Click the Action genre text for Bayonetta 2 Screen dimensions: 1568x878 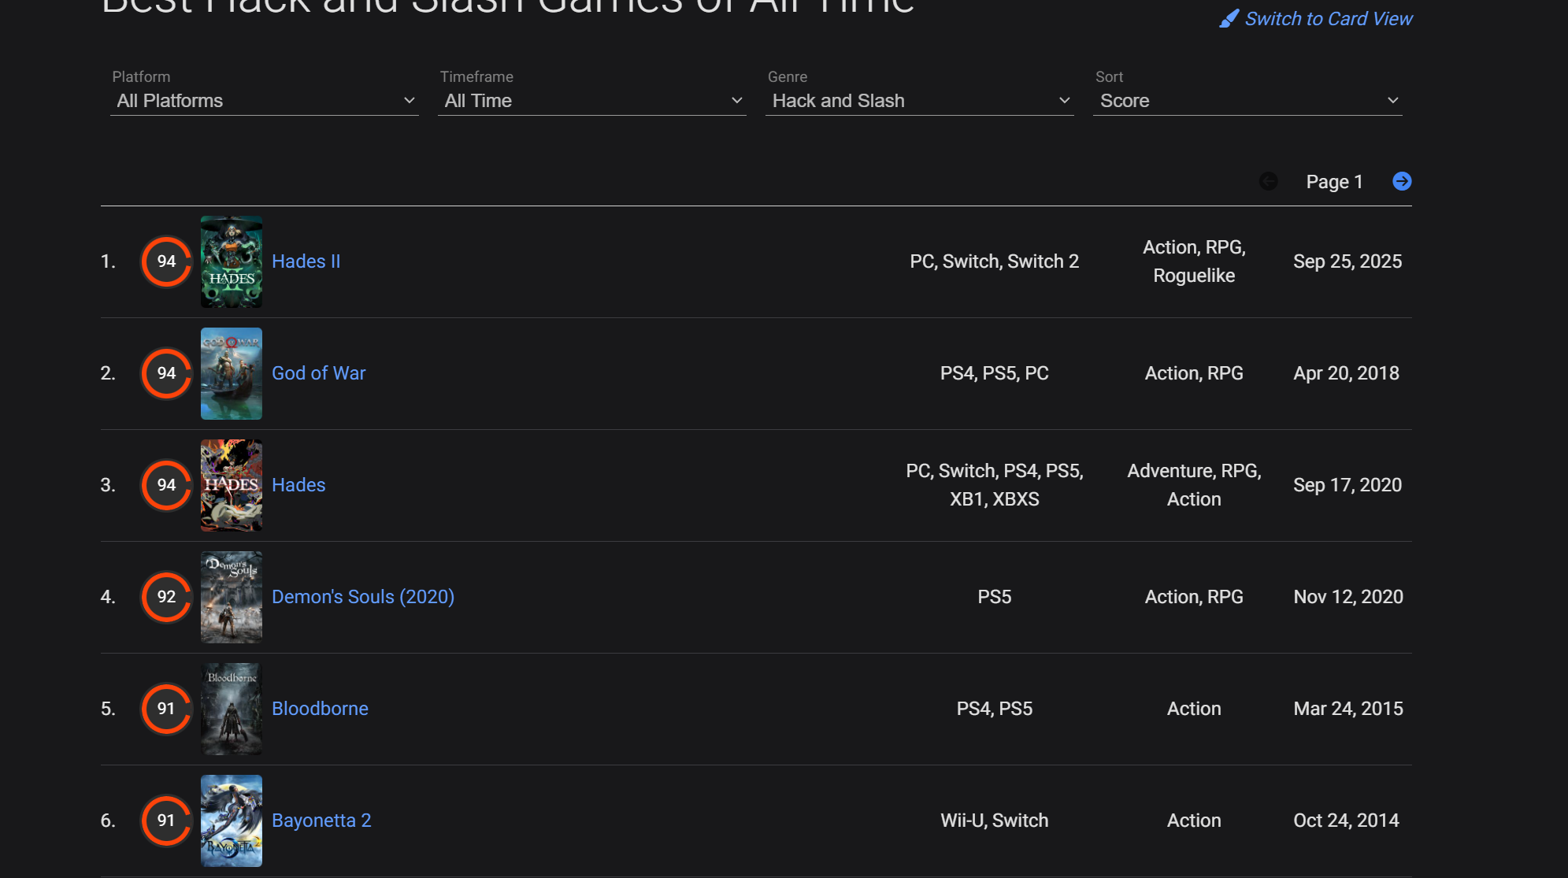point(1194,821)
